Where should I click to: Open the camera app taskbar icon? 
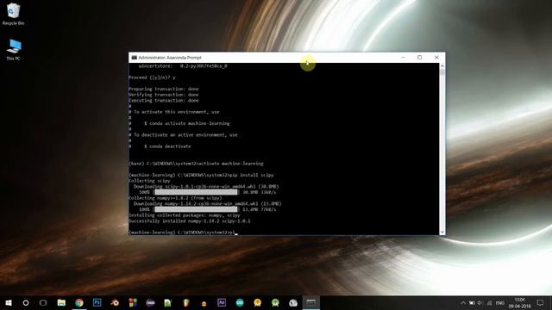293,302
